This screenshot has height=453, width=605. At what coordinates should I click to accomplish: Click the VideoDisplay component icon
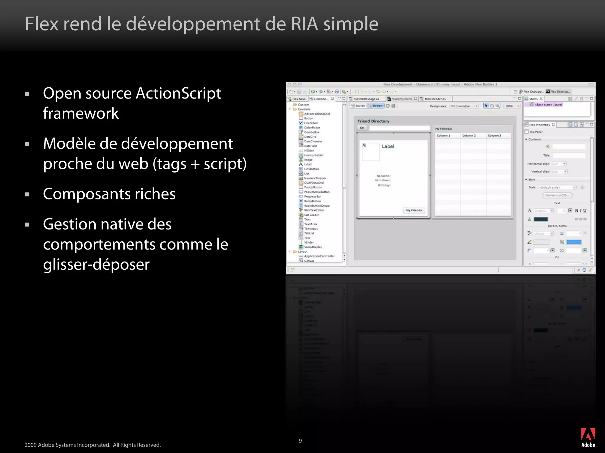point(301,247)
